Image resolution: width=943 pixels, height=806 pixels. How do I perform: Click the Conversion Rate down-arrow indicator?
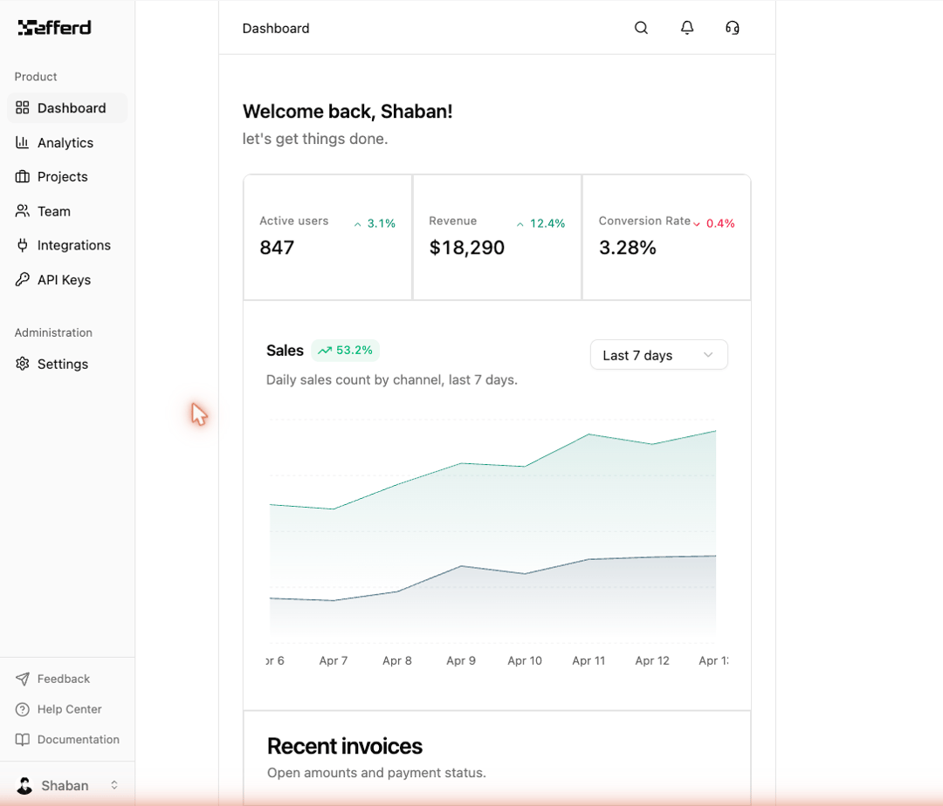click(697, 224)
